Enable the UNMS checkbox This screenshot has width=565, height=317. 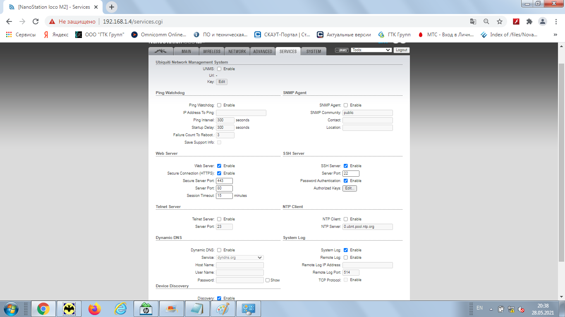(219, 69)
